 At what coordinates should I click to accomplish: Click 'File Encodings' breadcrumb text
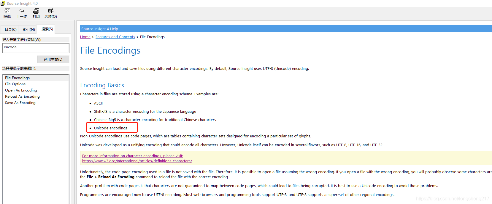(152, 37)
